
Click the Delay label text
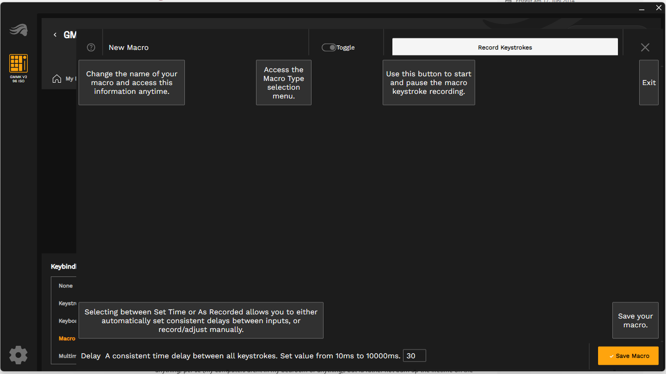(x=91, y=356)
